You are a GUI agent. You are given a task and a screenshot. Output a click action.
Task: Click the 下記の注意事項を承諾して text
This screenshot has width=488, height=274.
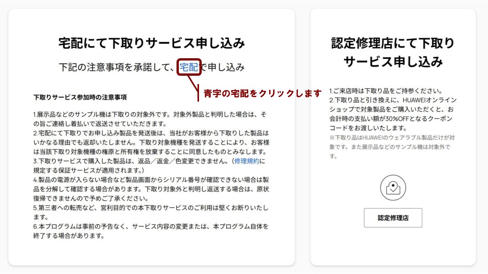(118, 67)
